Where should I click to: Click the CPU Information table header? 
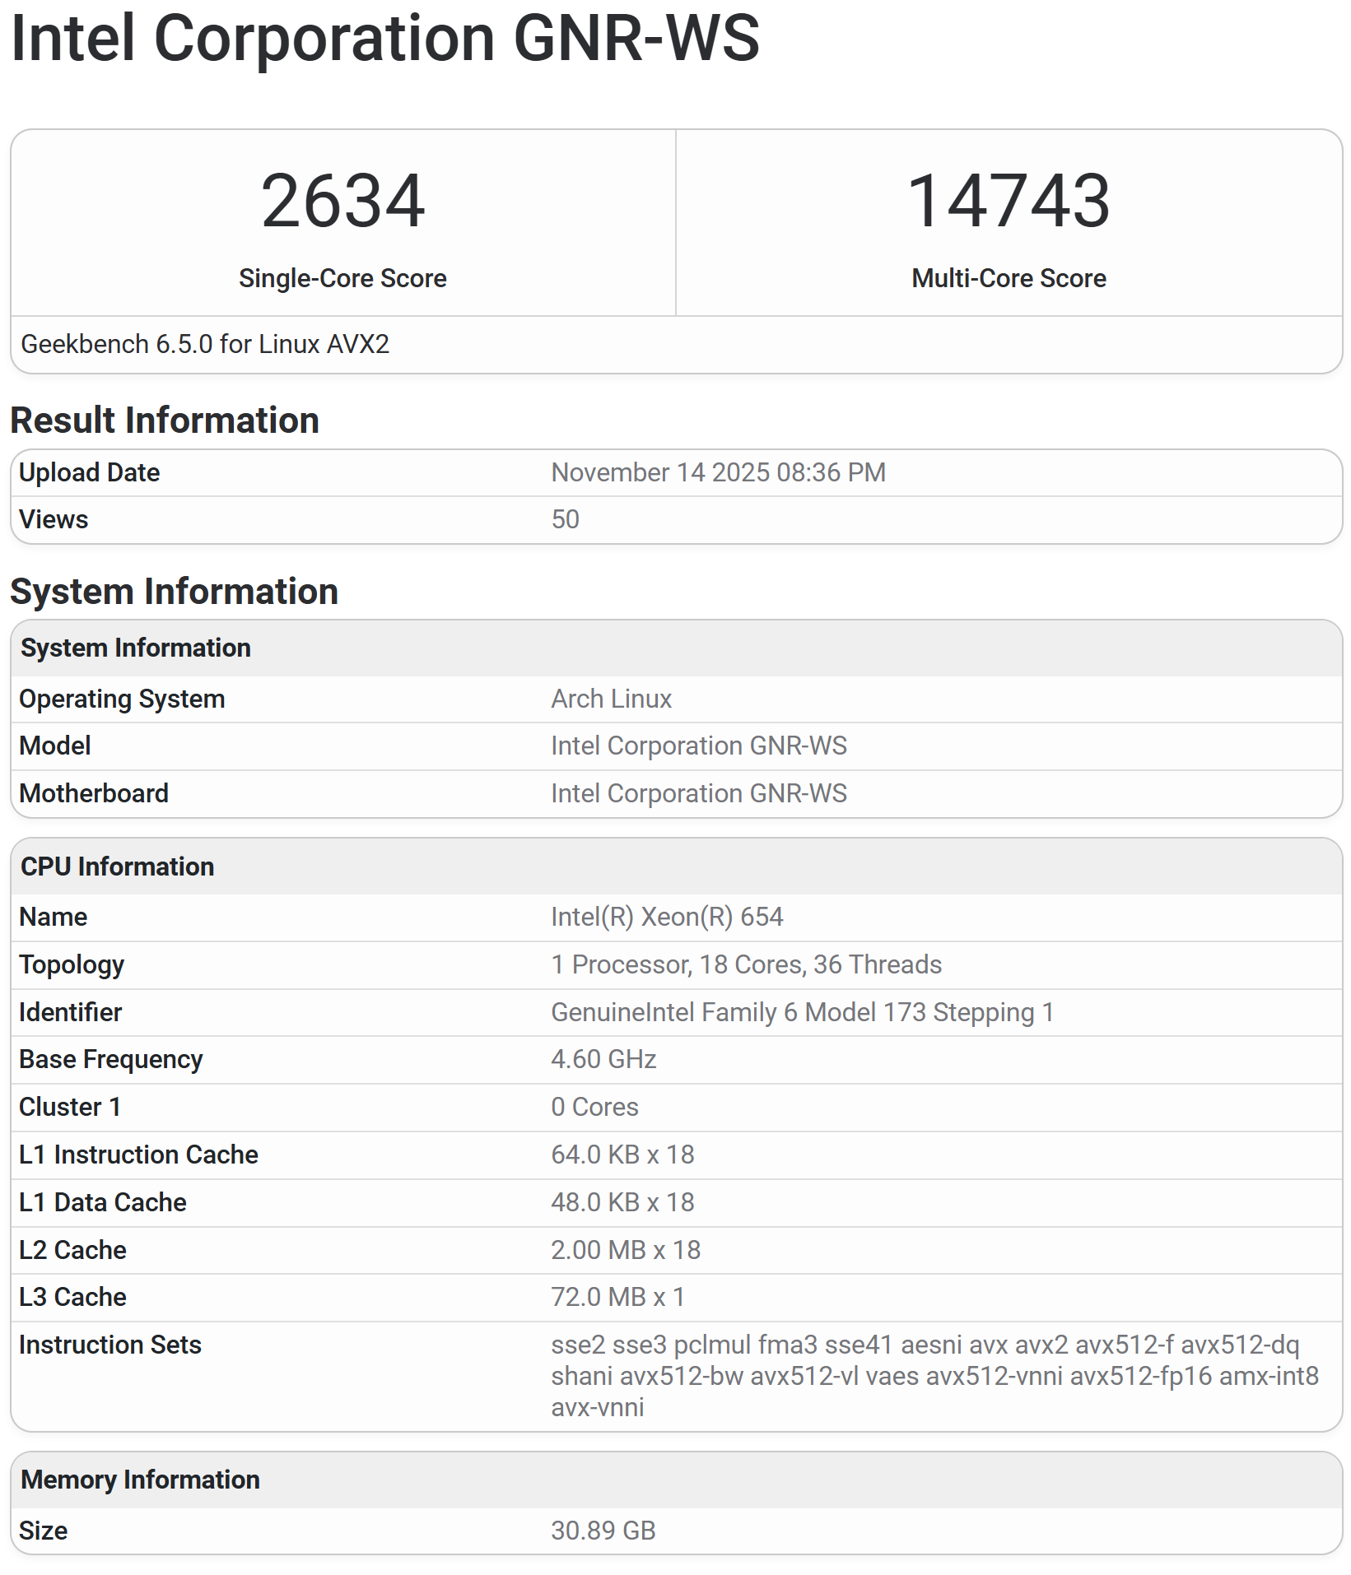117,866
